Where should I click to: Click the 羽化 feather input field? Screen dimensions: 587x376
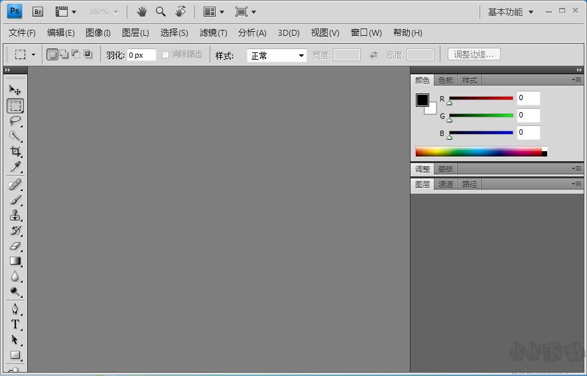141,55
